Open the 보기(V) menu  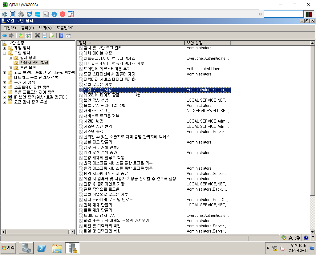(45, 28)
